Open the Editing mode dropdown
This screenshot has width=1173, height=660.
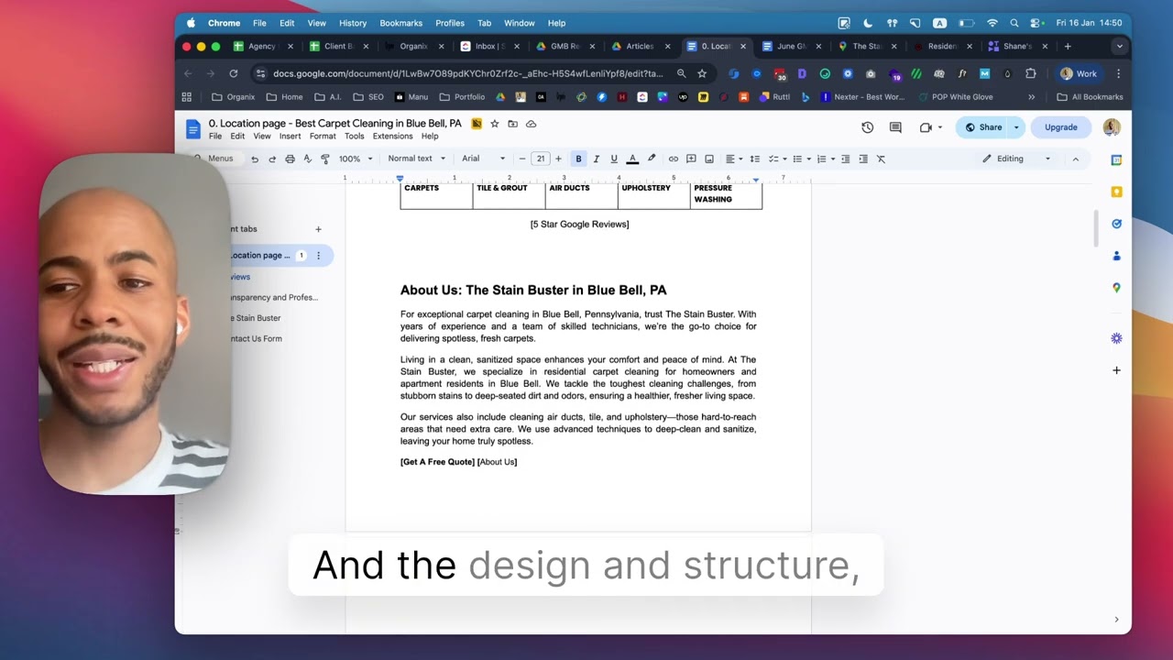(1016, 159)
